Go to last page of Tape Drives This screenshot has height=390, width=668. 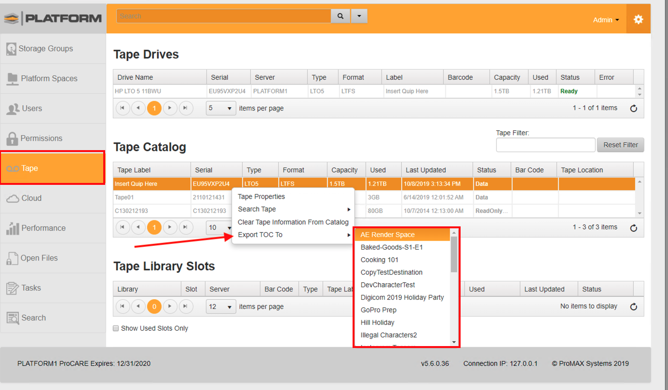(x=186, y=108)
